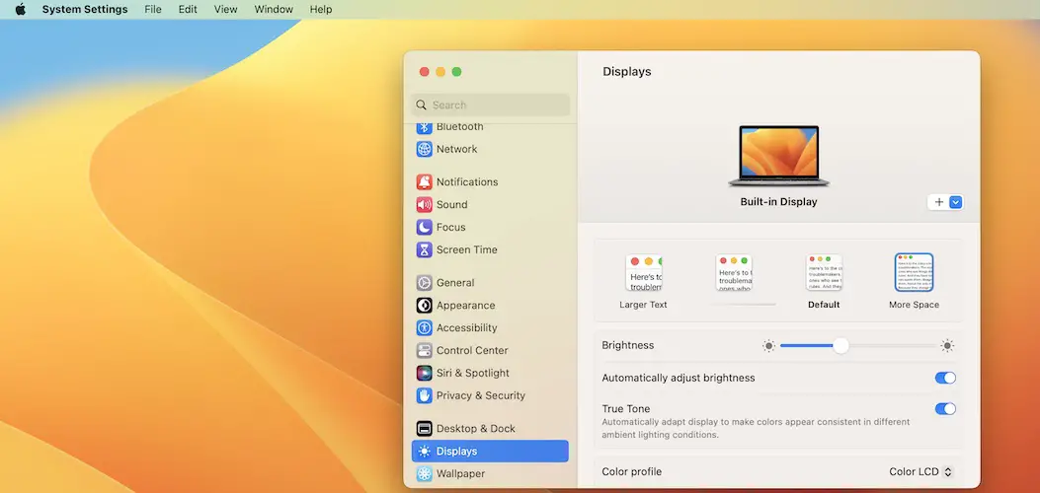Image resolution: width=1040 pixels, height=493 pixels.
Task: Select the Sound speaker icon
Action: 424,204
